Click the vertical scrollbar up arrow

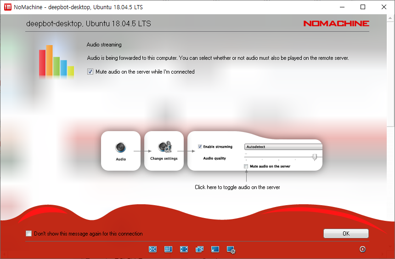pos(390,18)
